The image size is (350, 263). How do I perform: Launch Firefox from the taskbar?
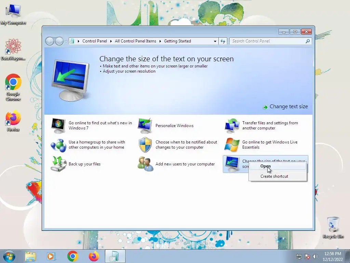tap(94, 256)
